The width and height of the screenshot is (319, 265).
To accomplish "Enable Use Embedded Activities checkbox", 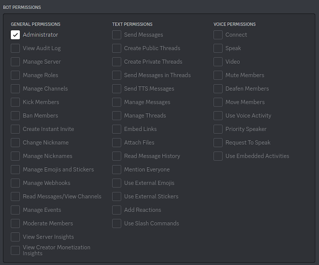I will click(x=218, y=156).
